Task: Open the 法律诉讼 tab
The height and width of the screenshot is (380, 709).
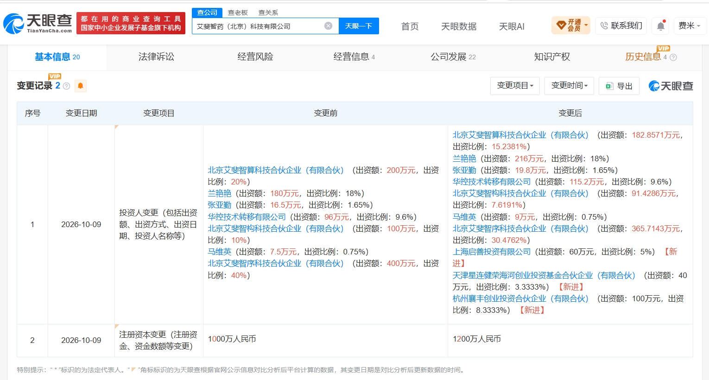Action: (156, 57)
